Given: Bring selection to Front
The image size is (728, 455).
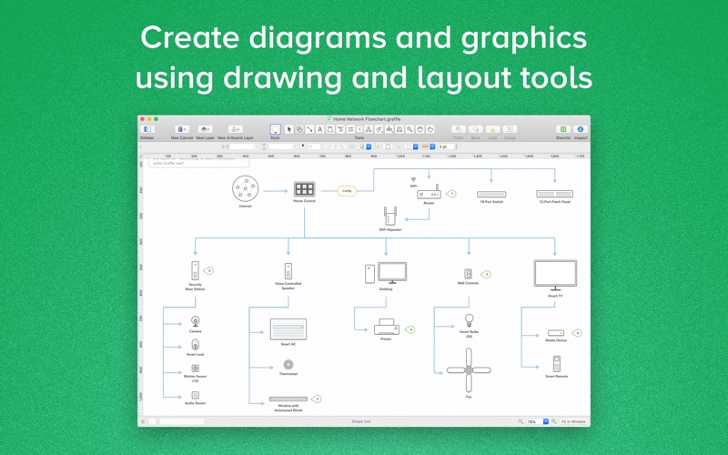Looking at the screenshot, I should click(x=458, y=130).
